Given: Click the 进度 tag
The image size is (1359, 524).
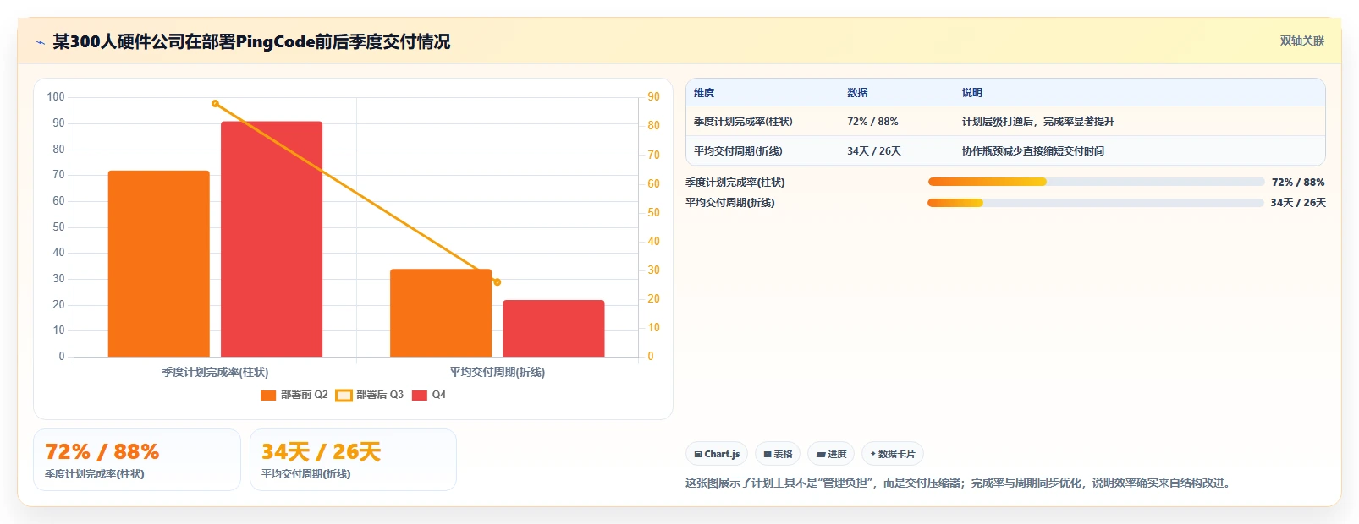Looking at the screenshot, I should [x=831, y=454].
